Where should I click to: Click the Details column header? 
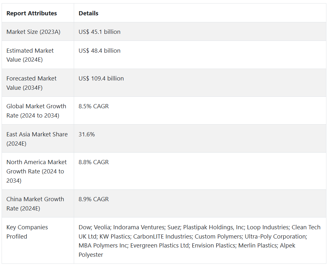[88, 13]
